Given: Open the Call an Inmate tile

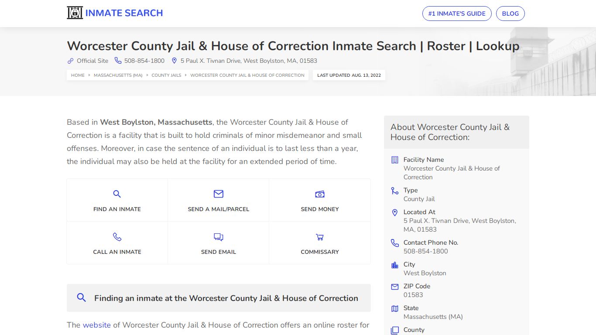Looking at the screenshot, I should coord(117,243).
